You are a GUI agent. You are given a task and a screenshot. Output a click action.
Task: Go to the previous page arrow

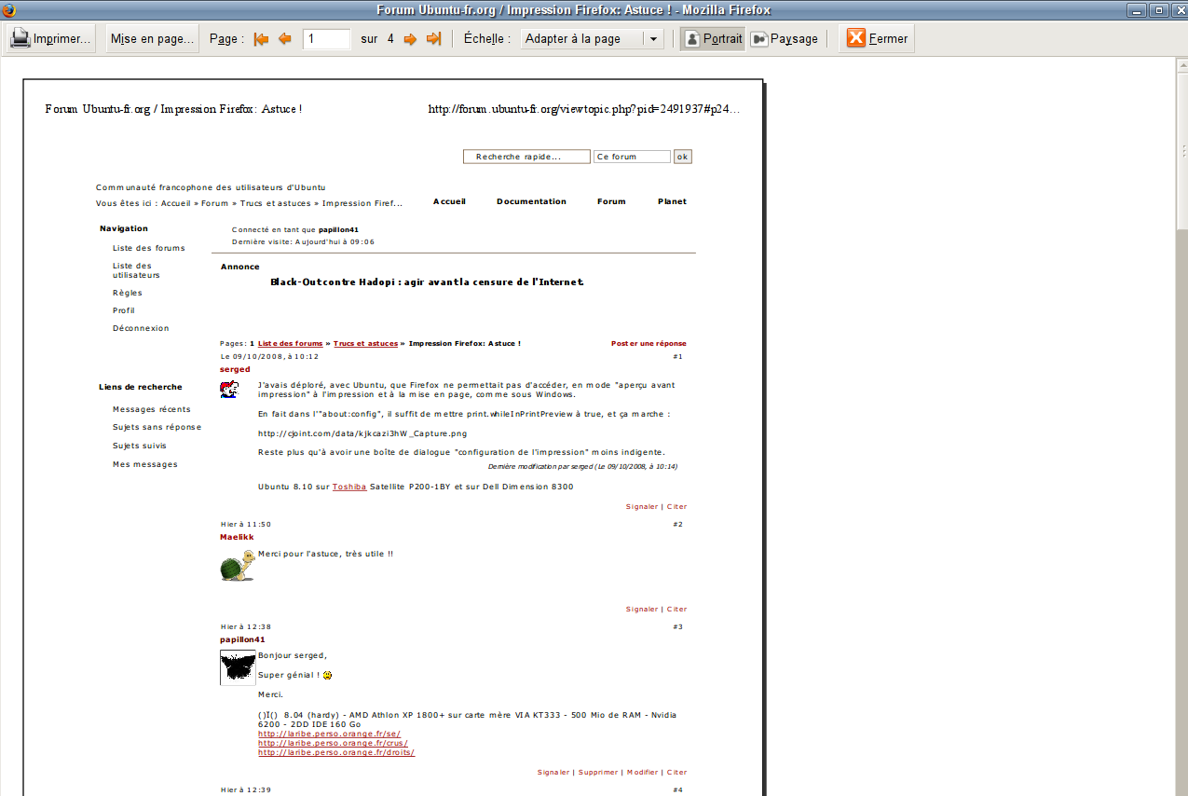pos(285,39)
